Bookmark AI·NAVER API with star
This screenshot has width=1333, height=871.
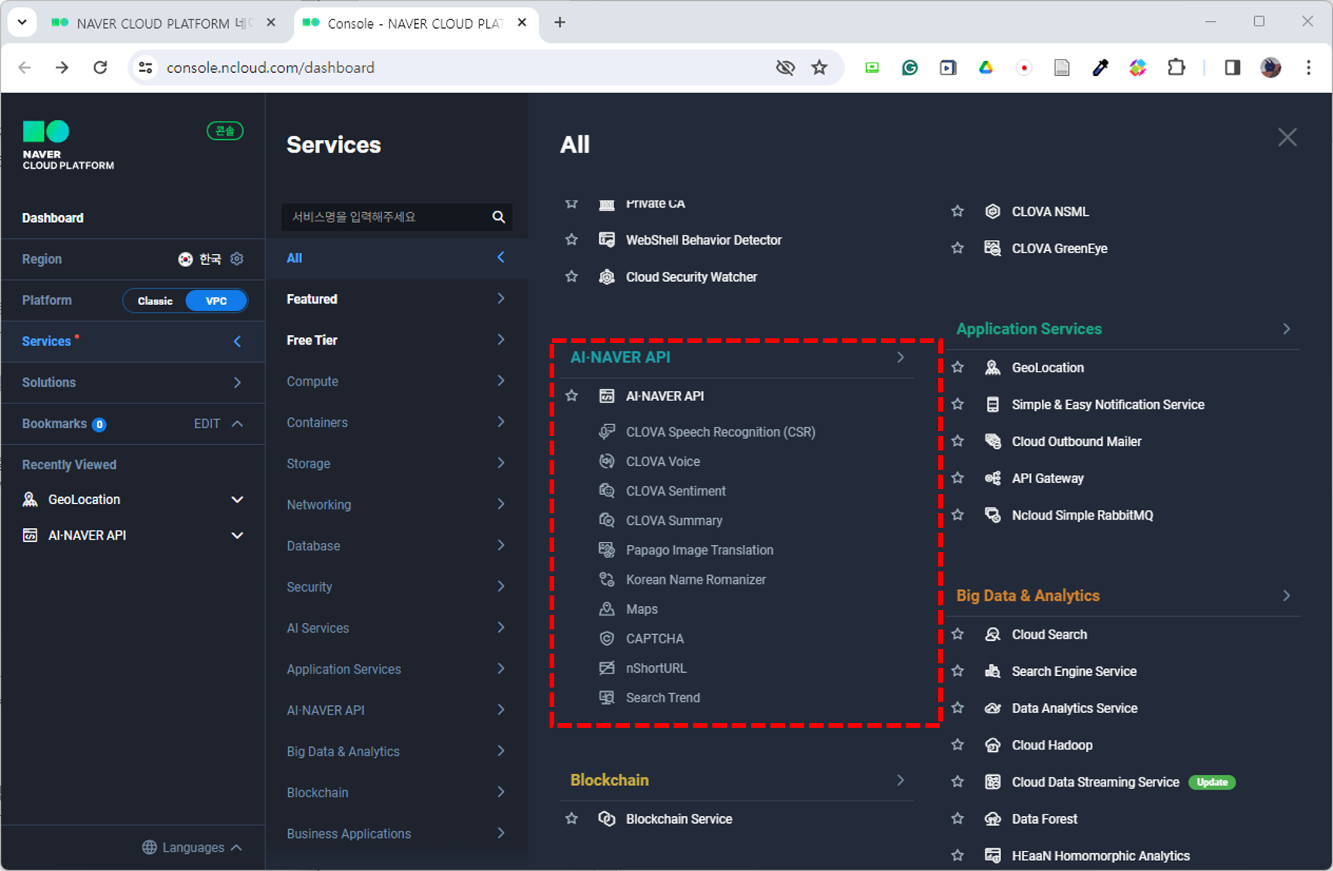click(571, 396)
